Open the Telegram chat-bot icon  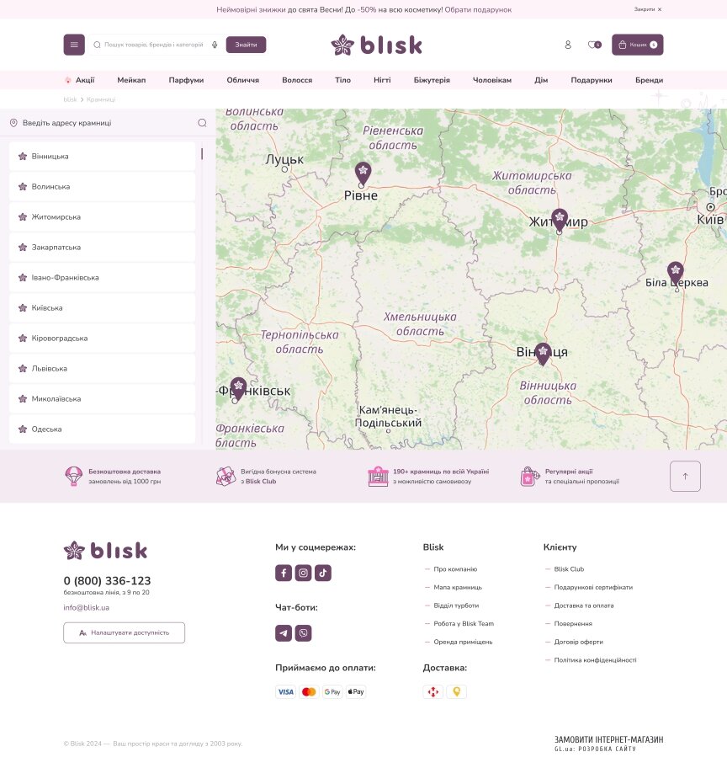pyautogui.click(x=284, y=632)
